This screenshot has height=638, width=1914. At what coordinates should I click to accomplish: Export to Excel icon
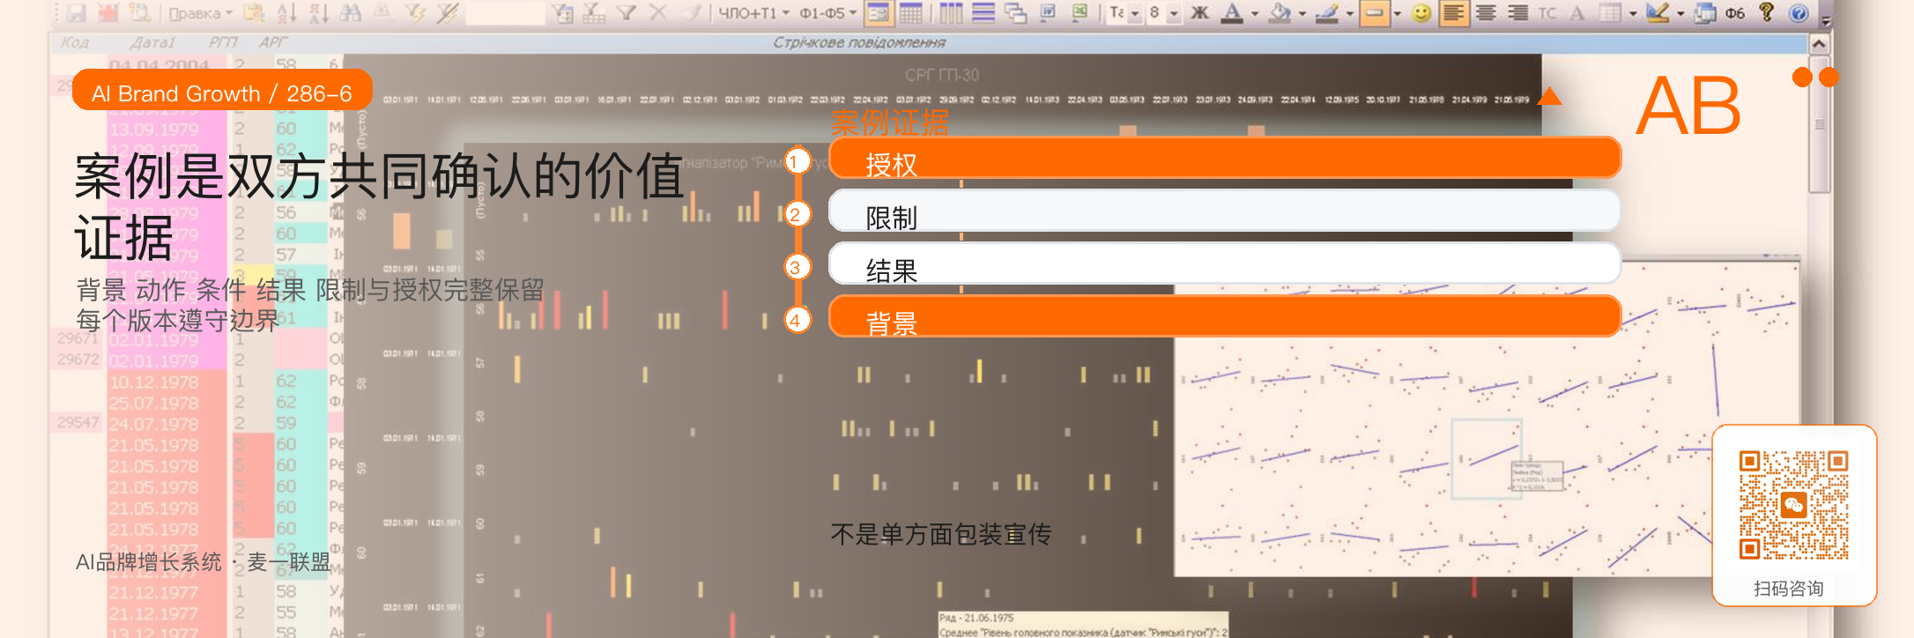pyautogui.click(x=1079, y=13)
